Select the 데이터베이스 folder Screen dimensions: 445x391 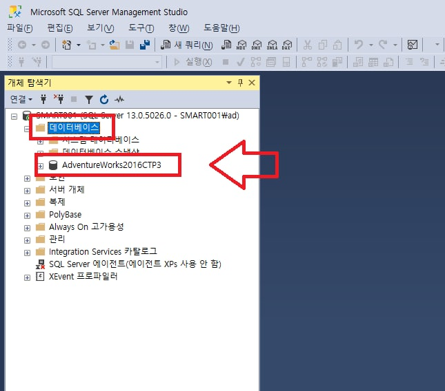pos(74,127)
